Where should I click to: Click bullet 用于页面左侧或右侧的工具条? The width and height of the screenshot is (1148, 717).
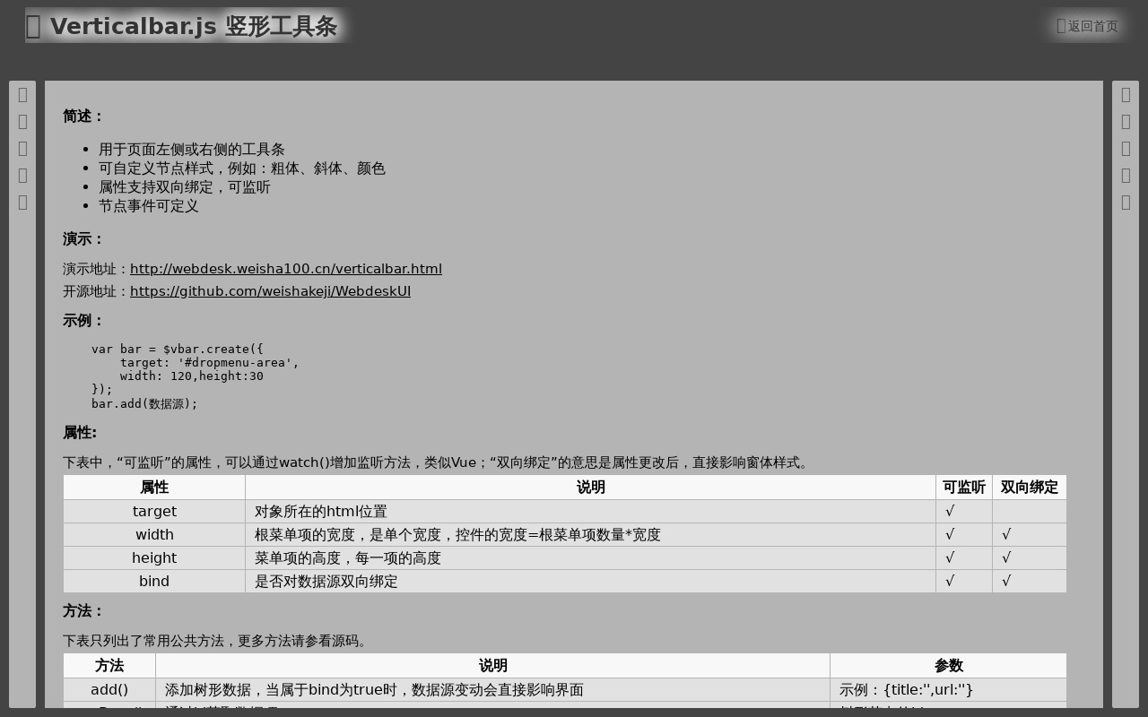192,150
